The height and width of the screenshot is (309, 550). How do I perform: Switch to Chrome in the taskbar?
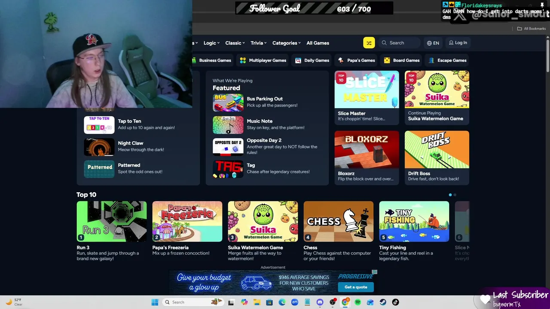click(x=345, y=302)
